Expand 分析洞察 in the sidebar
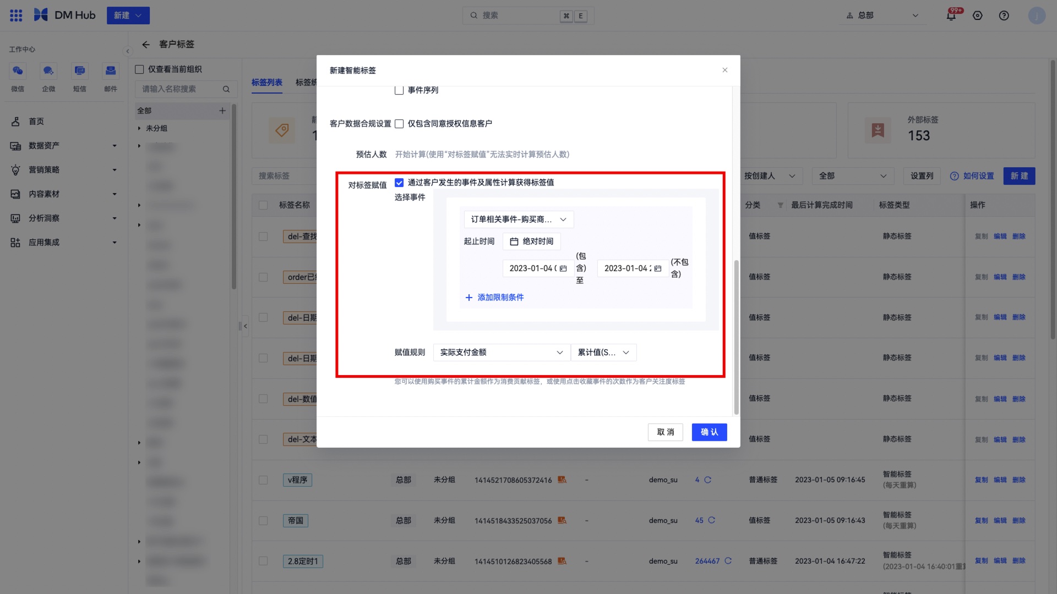 (64, 218)
